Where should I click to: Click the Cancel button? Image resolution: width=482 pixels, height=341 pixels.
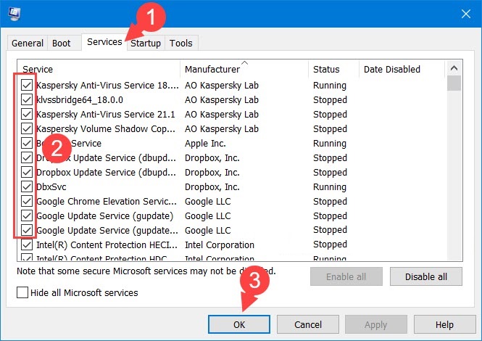(308, 324)
